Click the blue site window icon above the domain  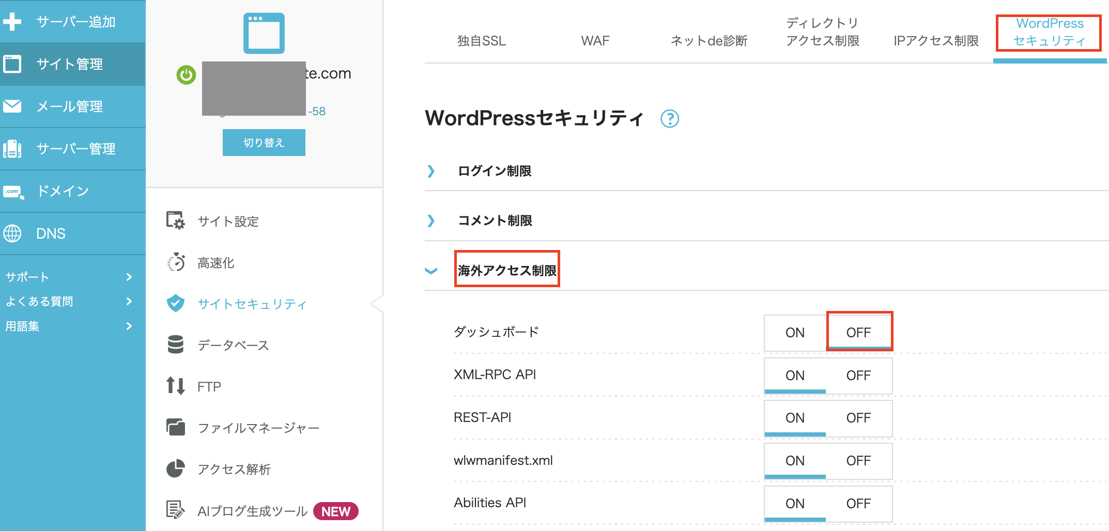click(x=264, y=33)
